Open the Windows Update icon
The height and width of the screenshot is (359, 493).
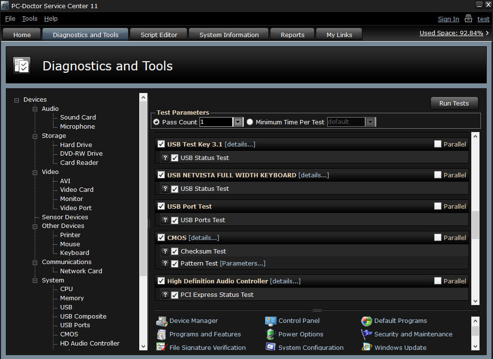point(367,347)
